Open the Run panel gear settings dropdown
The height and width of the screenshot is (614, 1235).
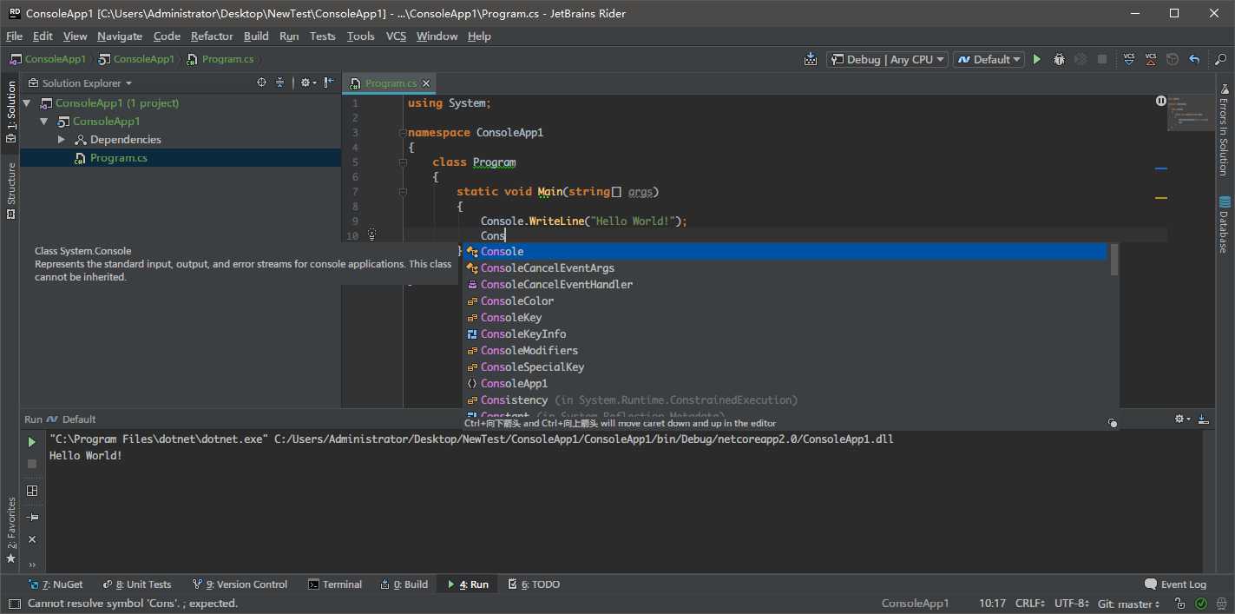[x=1182, y=419]
